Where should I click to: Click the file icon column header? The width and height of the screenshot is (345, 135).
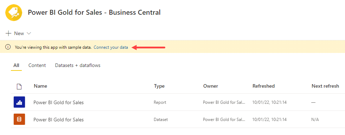pos(19,87)
